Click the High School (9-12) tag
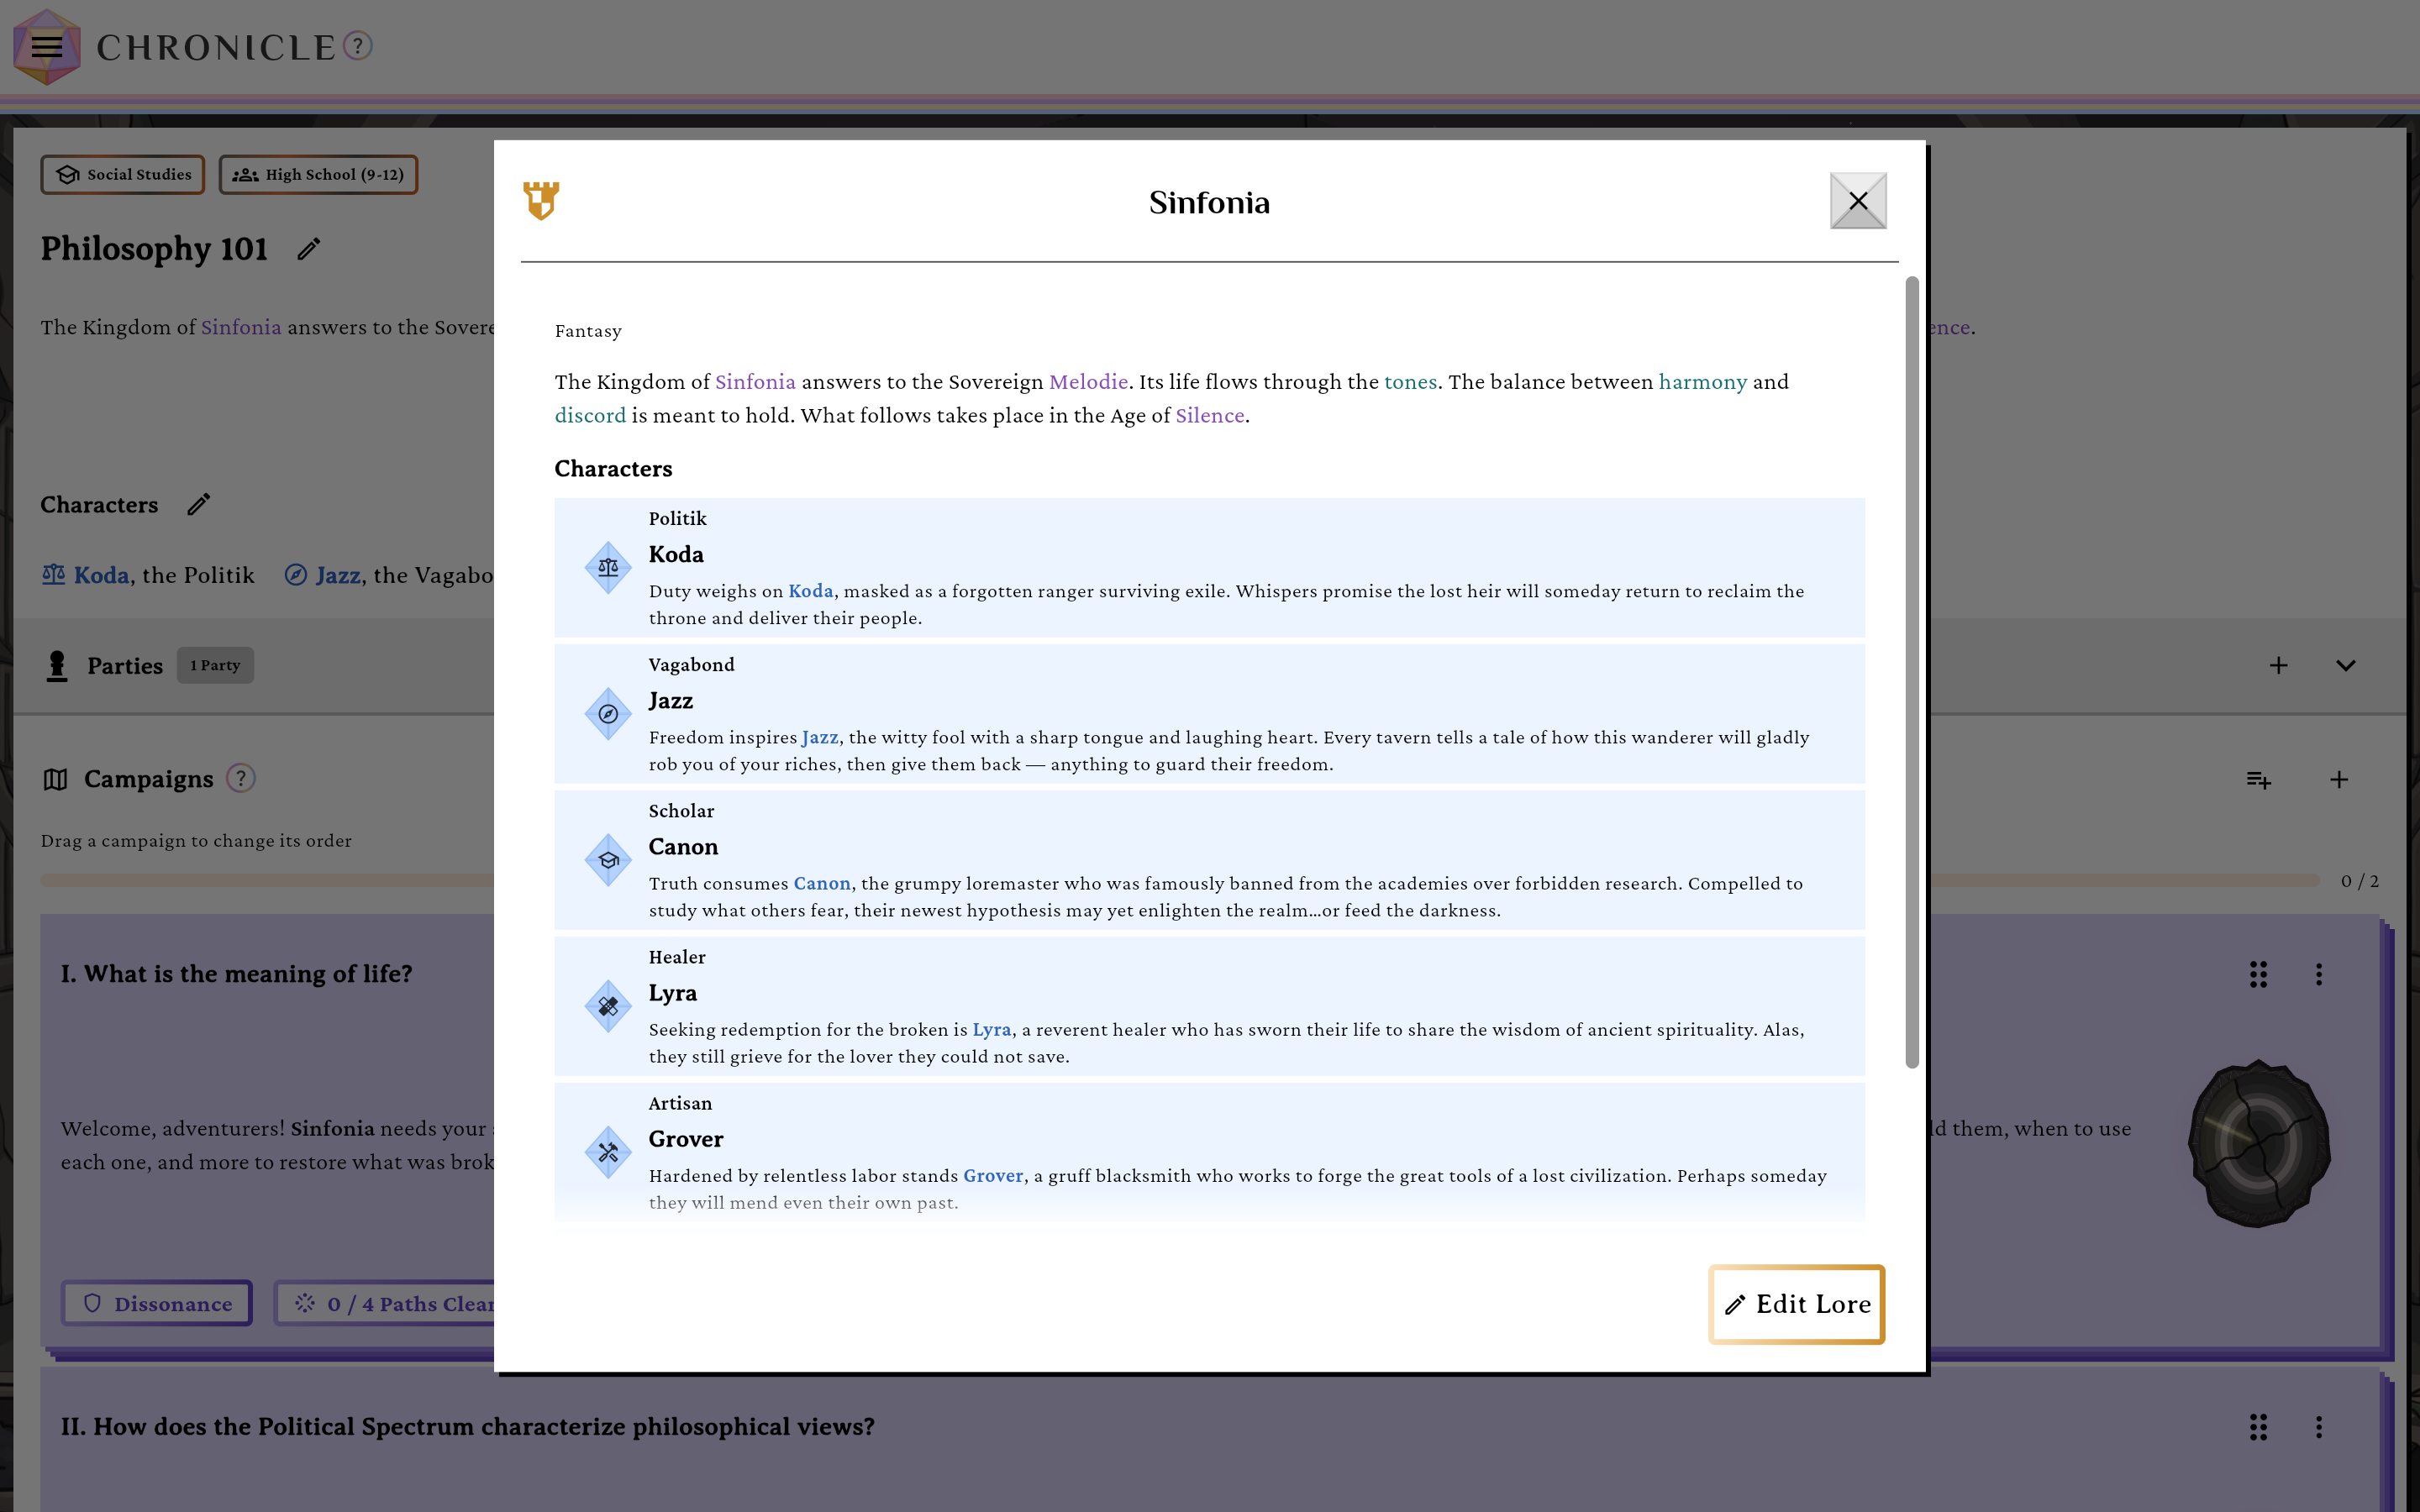The width and height of the screenshot is (2420, 1512). coord(318,175)
